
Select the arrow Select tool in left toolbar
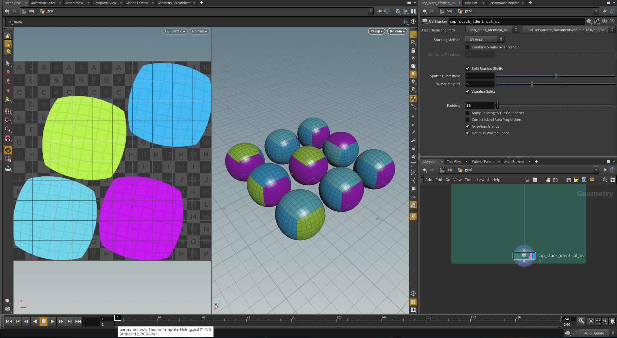pyautogui.click(x=8, y=63)
